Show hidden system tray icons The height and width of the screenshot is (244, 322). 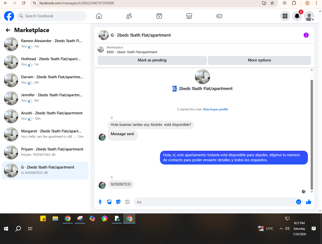[281, 229]
